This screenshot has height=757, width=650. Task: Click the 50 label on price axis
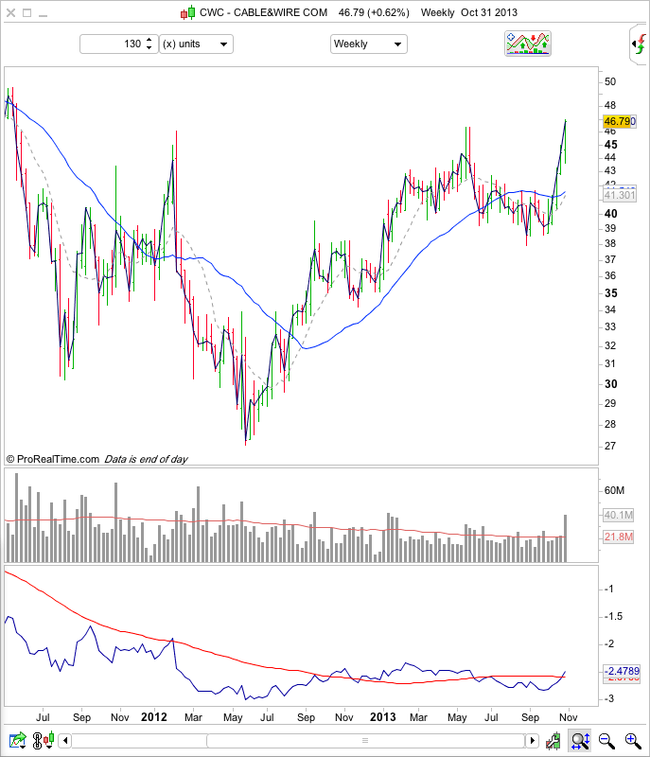coord(610,81)
